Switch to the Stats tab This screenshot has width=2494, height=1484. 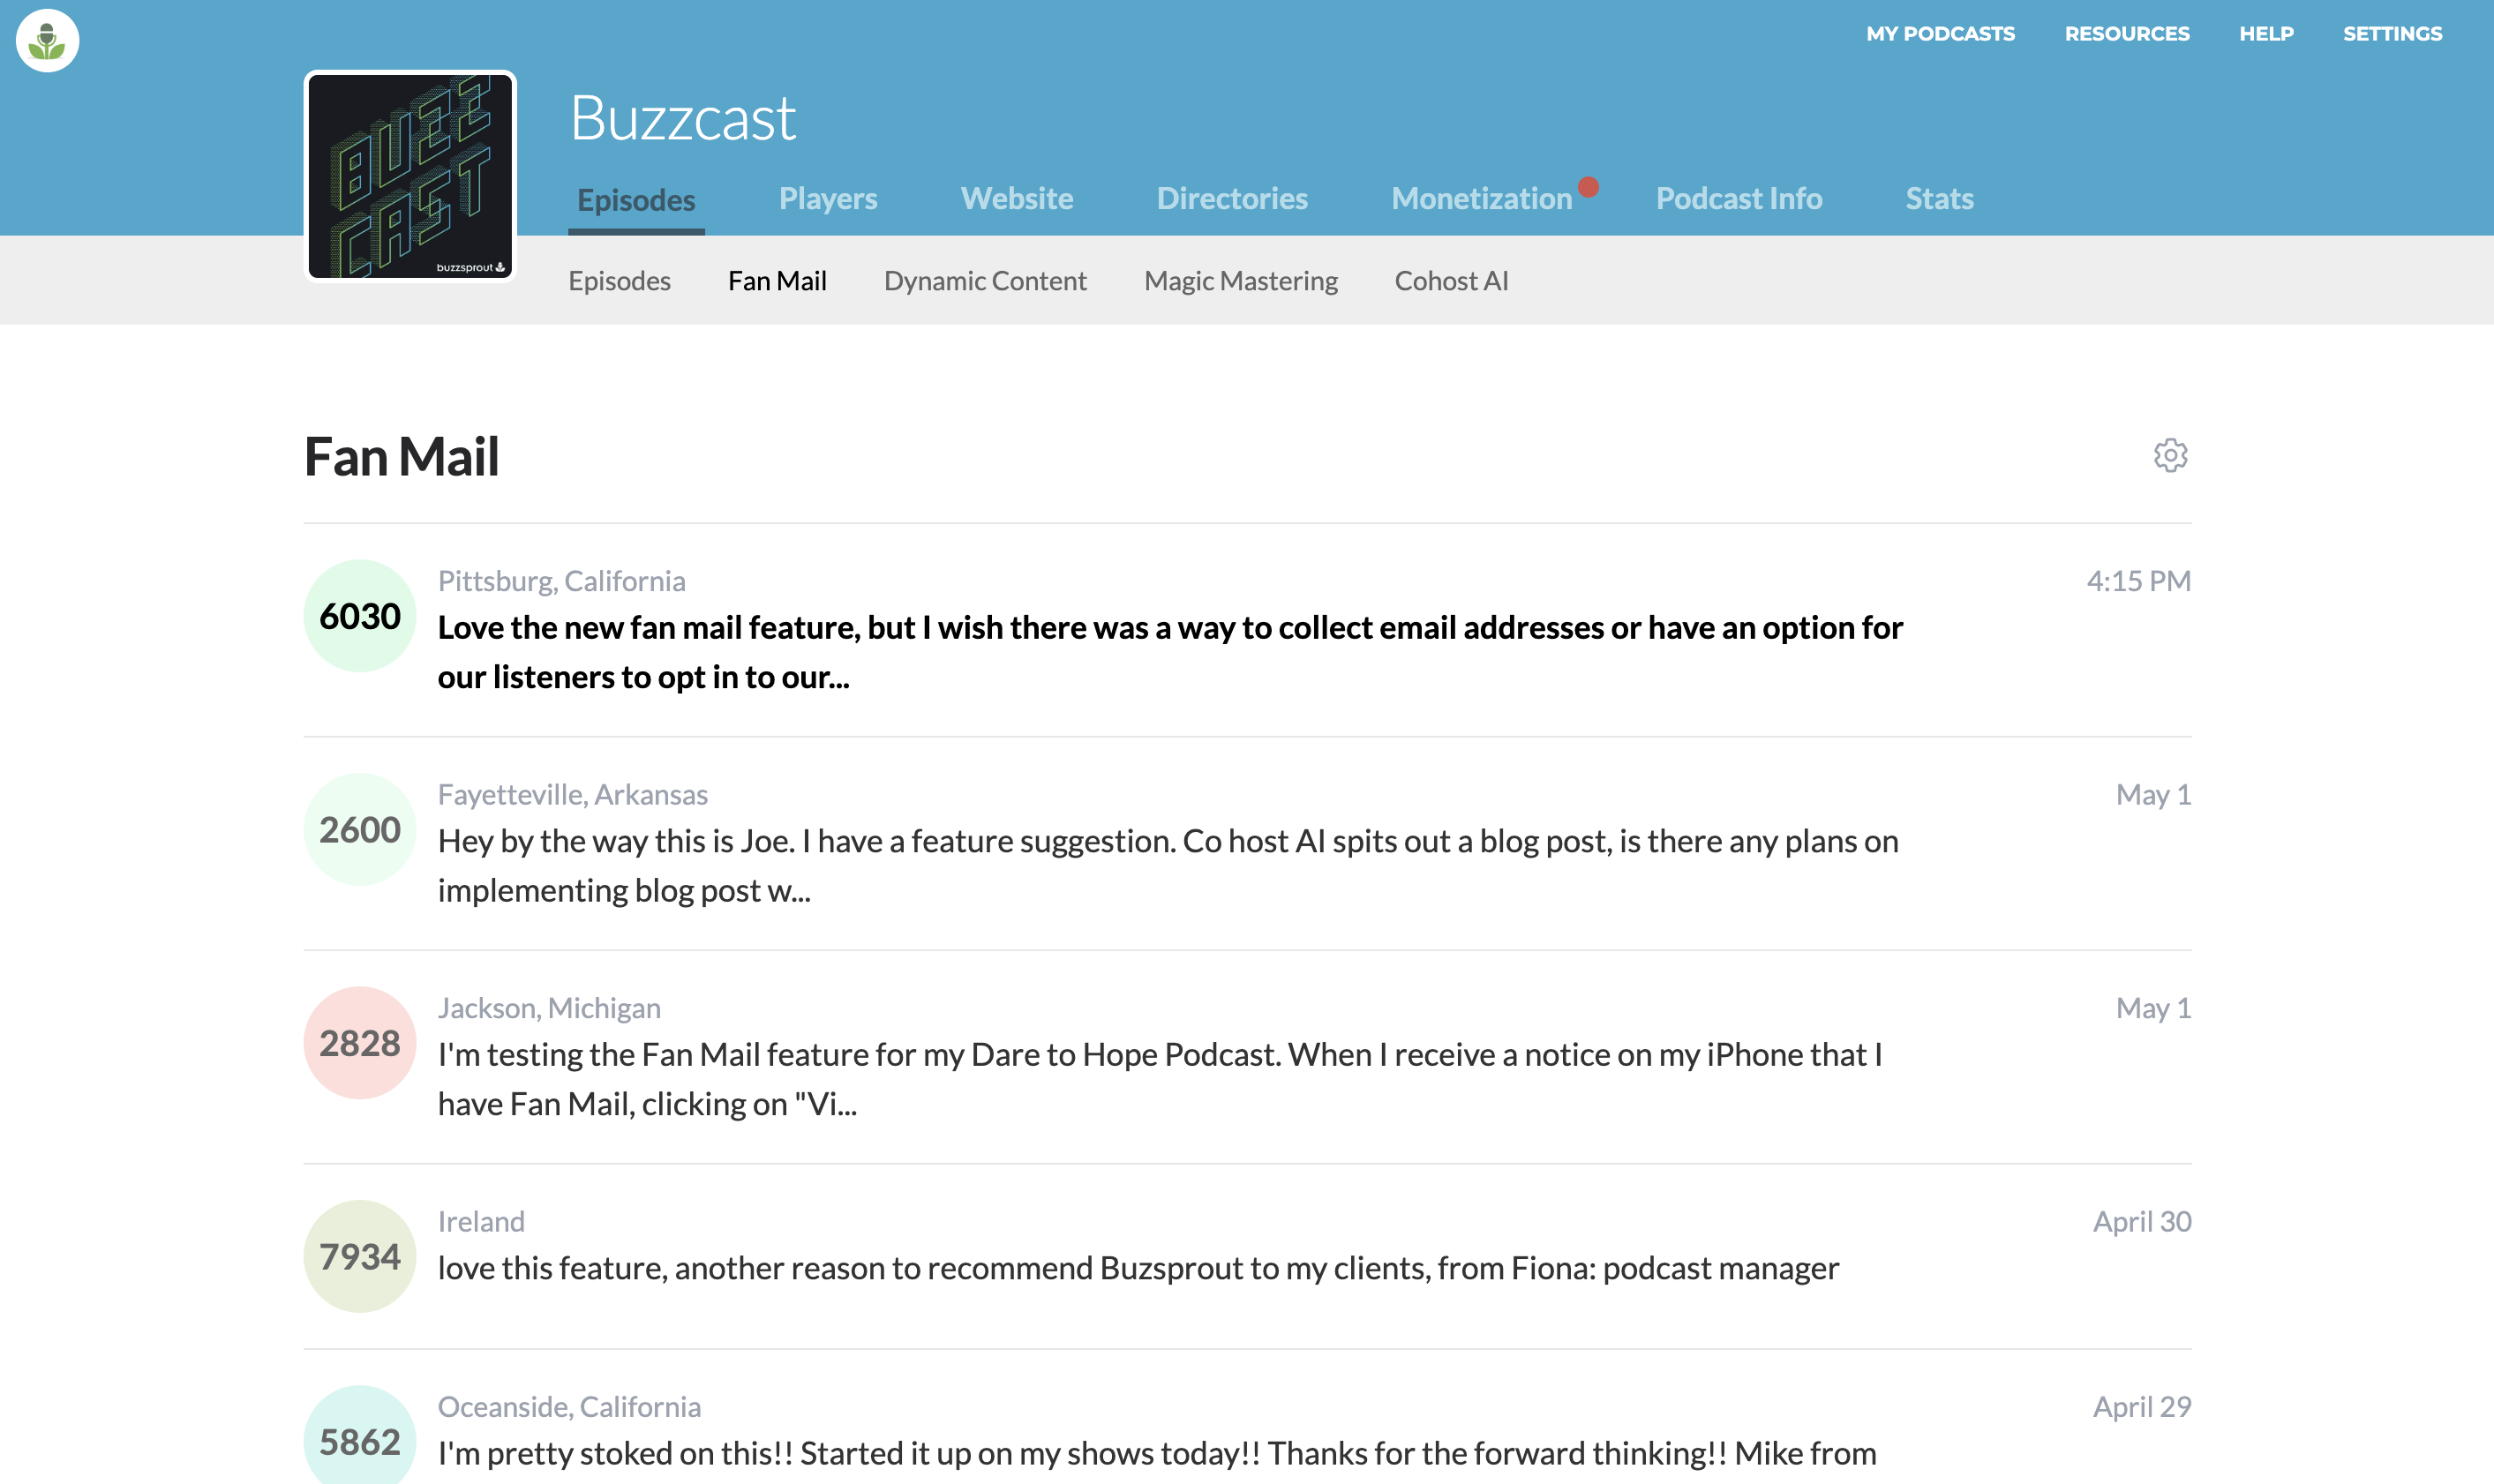point(1939,198)
